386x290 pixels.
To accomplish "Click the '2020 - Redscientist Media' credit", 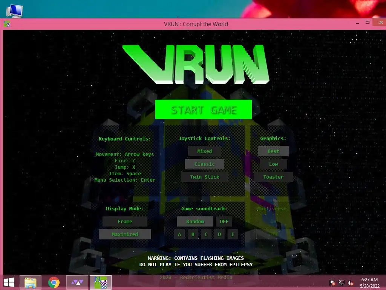I will tap(196, 278).
